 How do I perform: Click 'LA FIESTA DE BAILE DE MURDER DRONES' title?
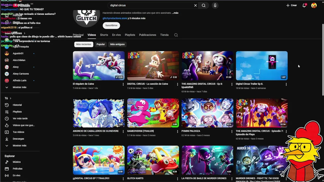204,178
